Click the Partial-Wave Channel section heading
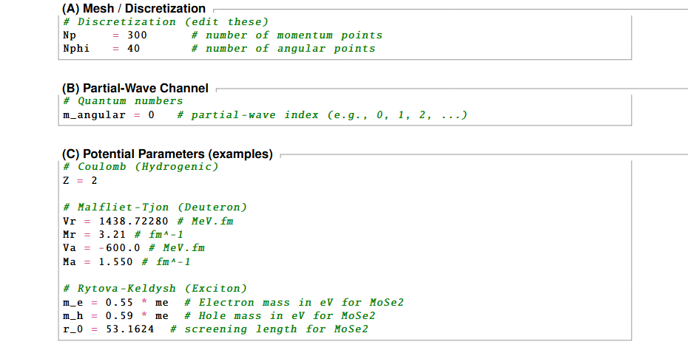 tap(135, 89)
